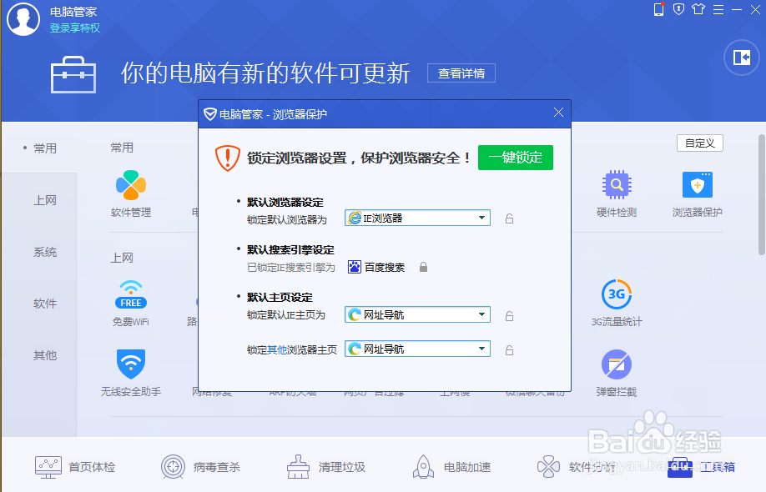Click the orange warning shield icon in the dialog
The image size is (766, 492).
[228, 158]
